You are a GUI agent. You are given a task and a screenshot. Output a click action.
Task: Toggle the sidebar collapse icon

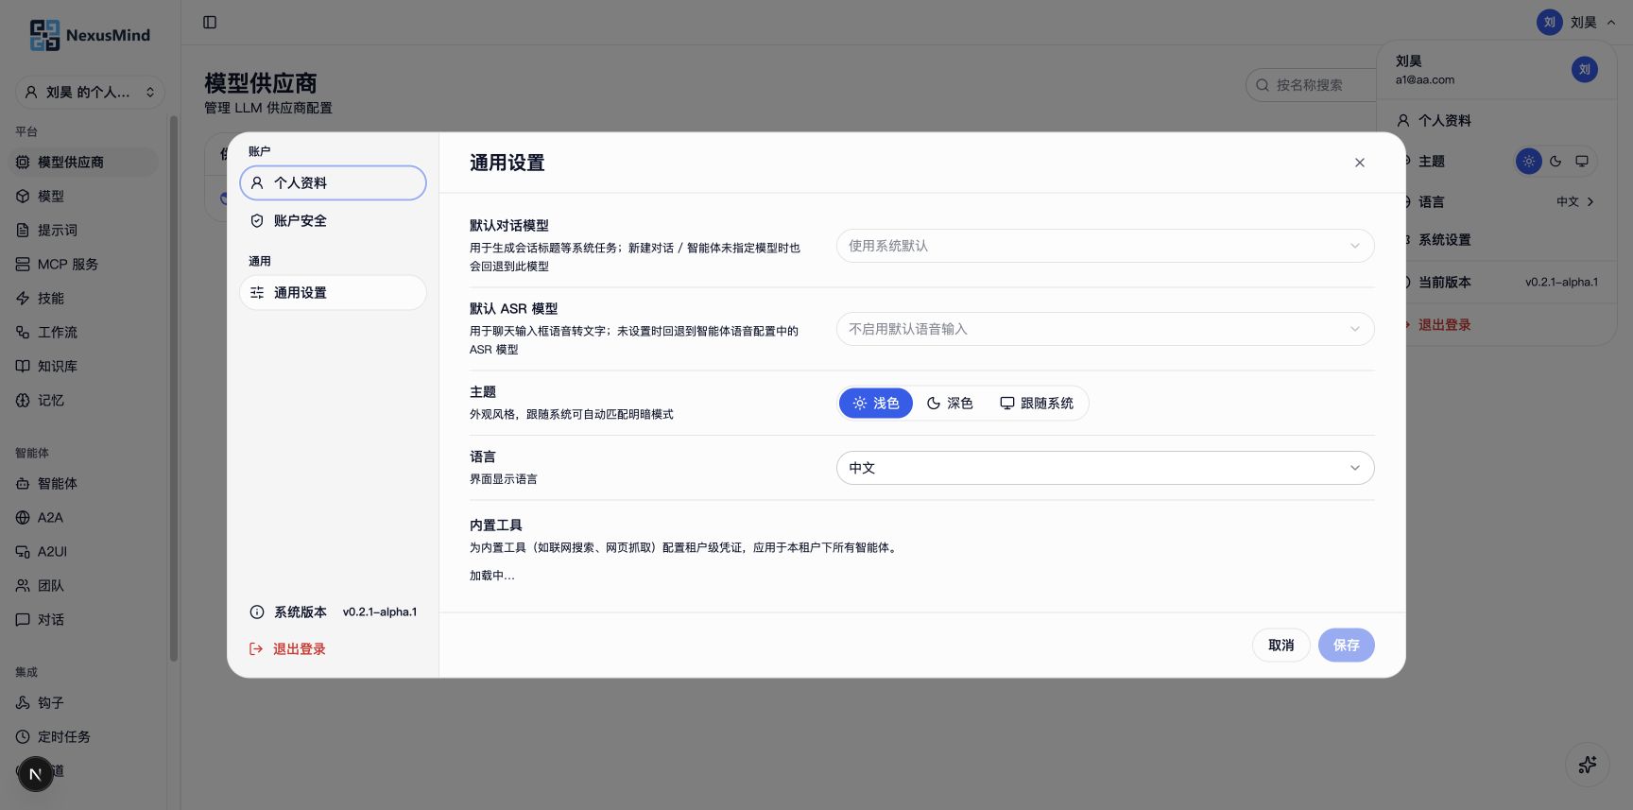tap(210, 22)
